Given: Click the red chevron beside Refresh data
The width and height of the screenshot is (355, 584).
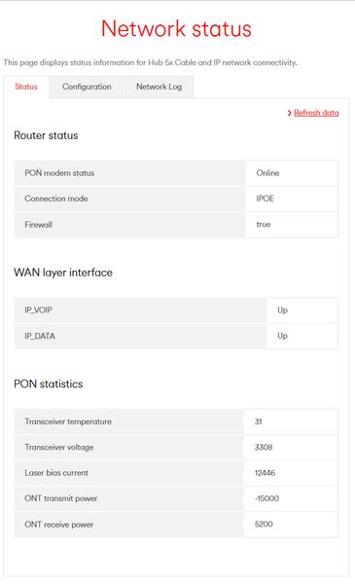Looking at the screenshot, I should point(290,113).
